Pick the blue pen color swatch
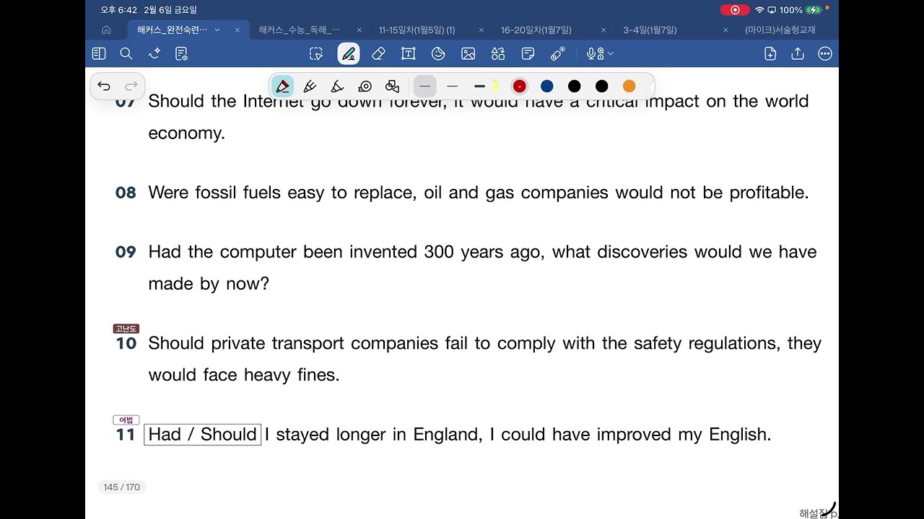This screenshot has height=519, width=924. point(547,86)
